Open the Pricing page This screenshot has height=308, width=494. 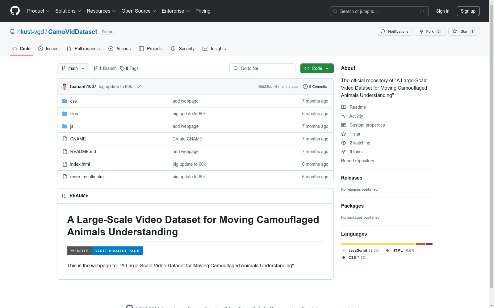click(203, 11)
